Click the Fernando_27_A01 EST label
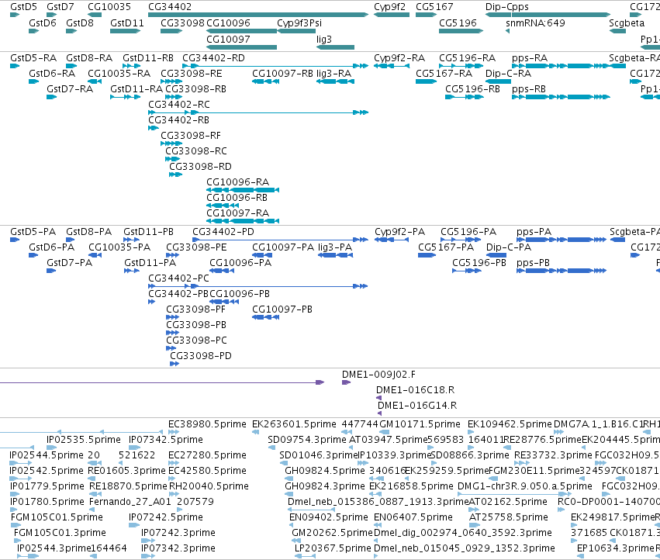The image size is (660, 560). pos(130,503)
